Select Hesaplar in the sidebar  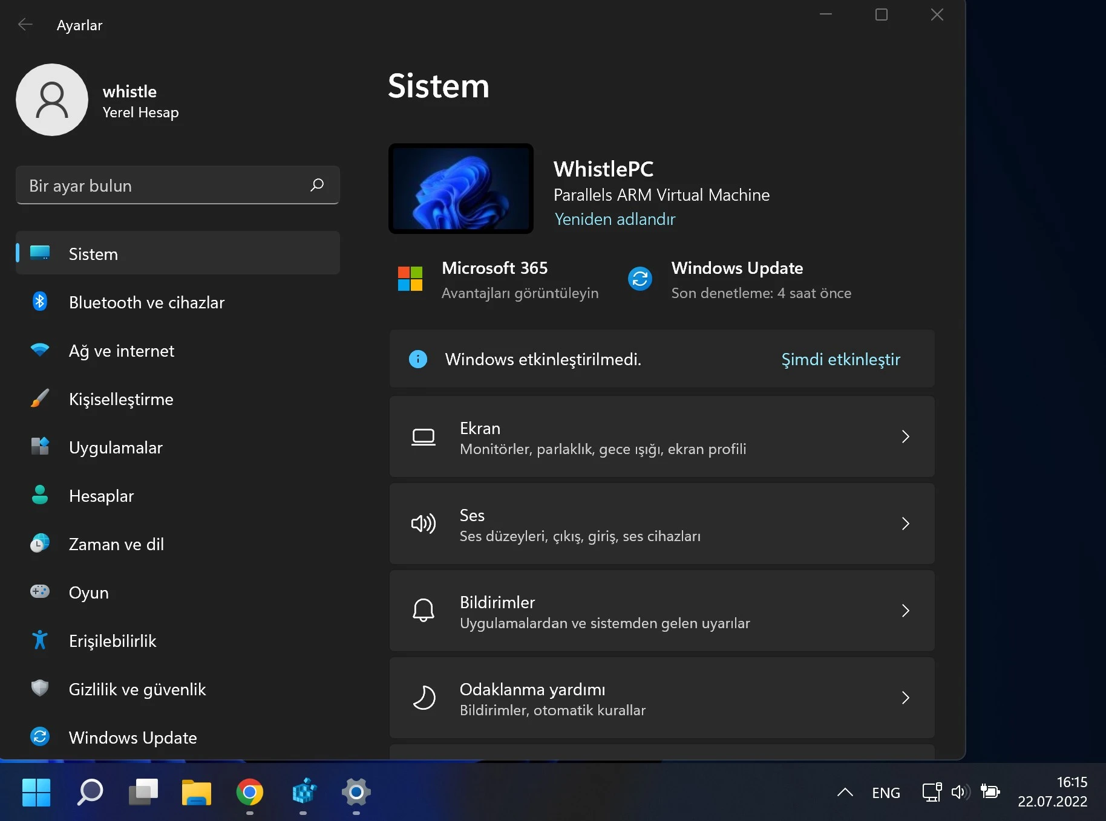pyautogui.click(x=178, y=495)
